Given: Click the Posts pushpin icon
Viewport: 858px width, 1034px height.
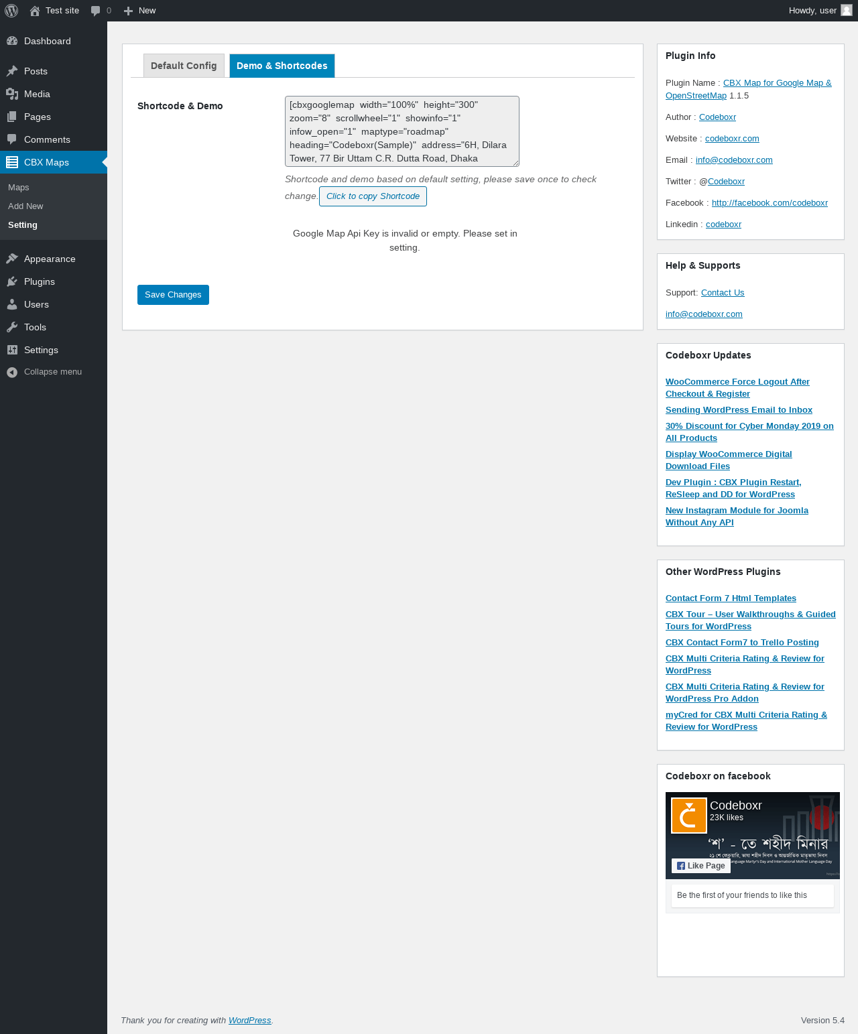Looking at the screenshot, I should click(12, 71).
